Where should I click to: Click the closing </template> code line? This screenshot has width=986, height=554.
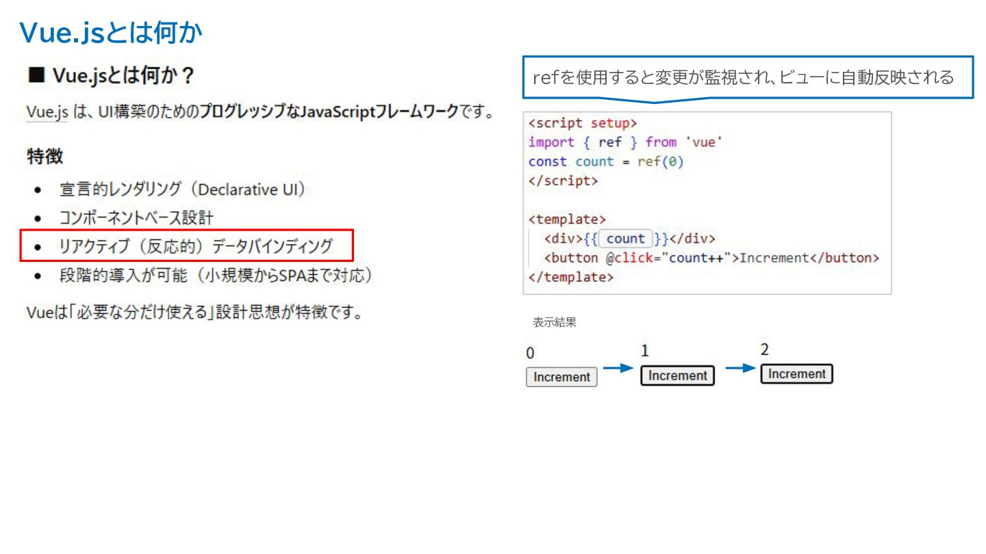pos(571,277)
